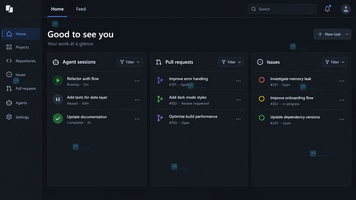Screen dimensions: 356x200
Task: Click the Agent sessions heading
Action: point(79,62)
